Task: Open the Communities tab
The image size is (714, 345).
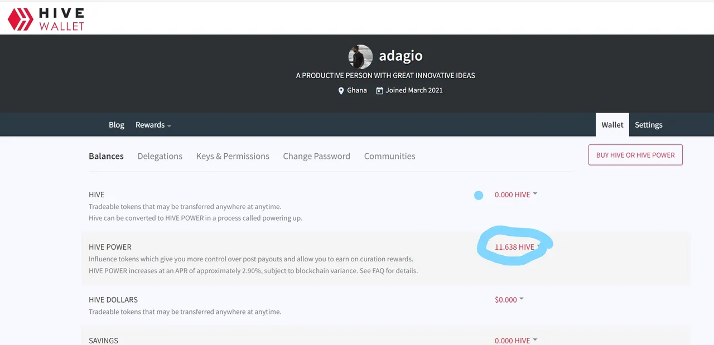Action: click(x=389, y=156)
